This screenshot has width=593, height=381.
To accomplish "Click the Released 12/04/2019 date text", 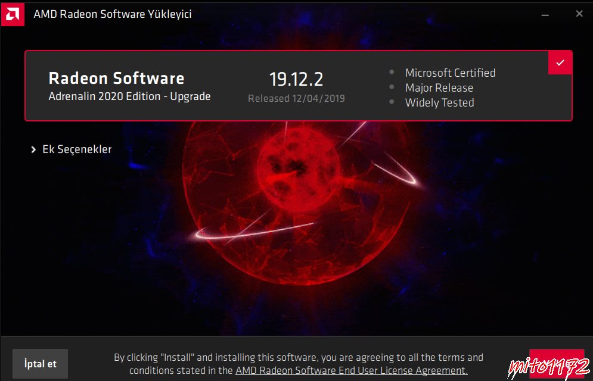I will (x=296, y=99).
